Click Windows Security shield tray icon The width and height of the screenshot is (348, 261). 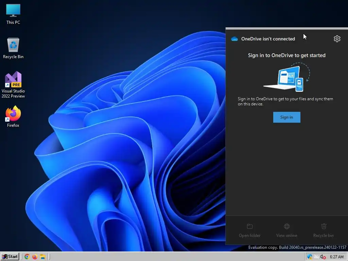pos(309,257)
